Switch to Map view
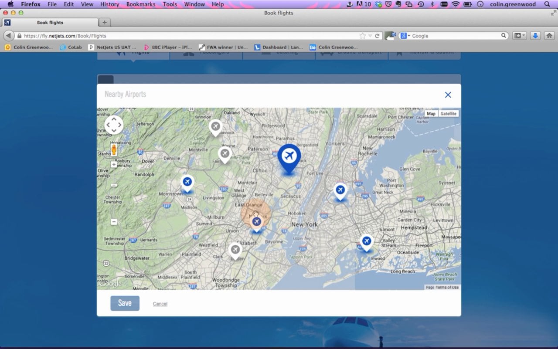 point(431,114)
